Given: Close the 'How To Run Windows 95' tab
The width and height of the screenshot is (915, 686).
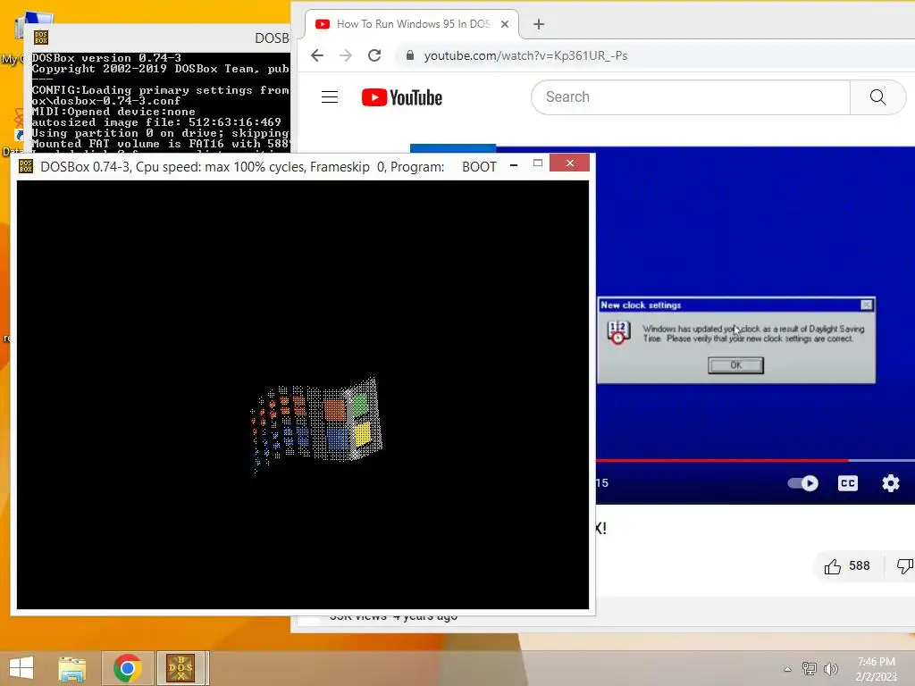Looking at the screenshot, I should click(x=505, y=24).
